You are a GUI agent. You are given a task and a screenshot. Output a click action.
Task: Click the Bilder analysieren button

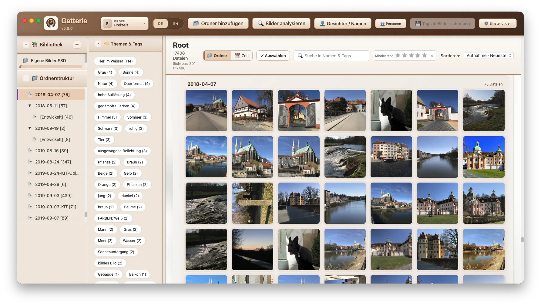(x=281, y=23)
